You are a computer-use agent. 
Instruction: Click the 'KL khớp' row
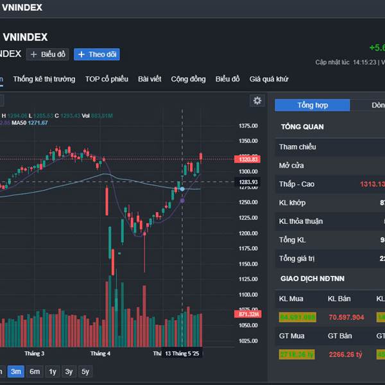pos(330,203)
